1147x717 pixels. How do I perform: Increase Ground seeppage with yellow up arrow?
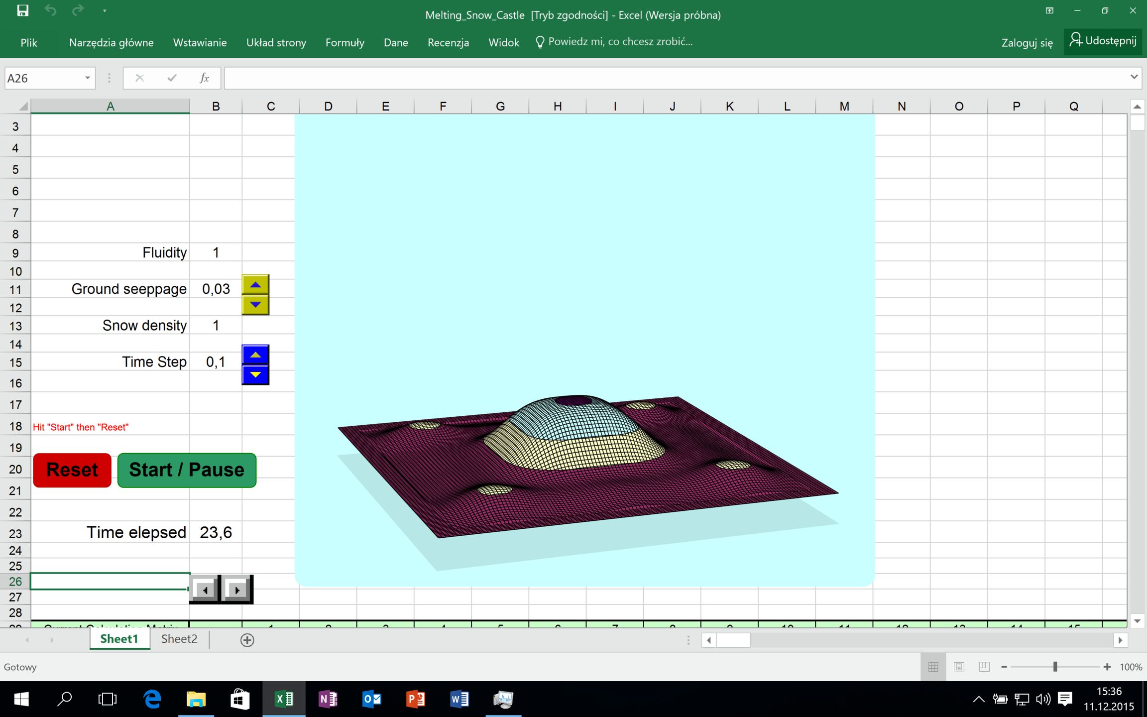point(255,285)
